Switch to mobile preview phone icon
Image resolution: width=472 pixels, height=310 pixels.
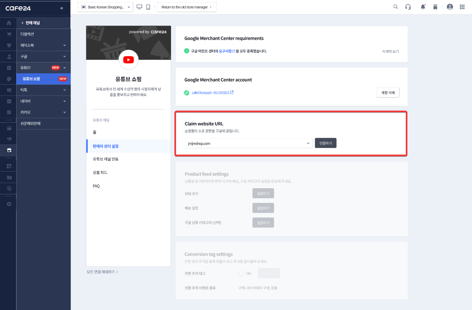pyautogui.click(x=148, y=7)
